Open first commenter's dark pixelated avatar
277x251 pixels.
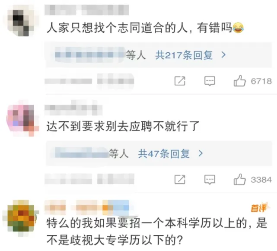pos(21,21)
